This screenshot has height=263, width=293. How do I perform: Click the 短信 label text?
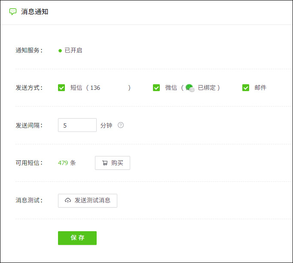coord(76,88)
